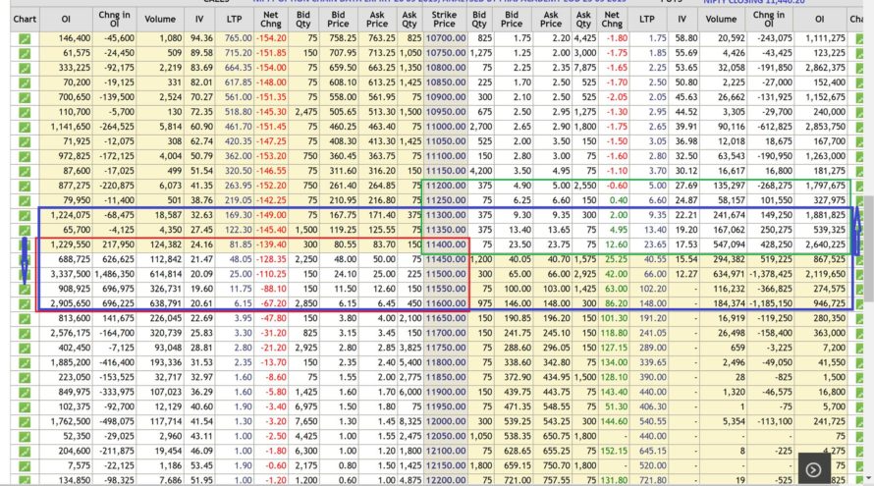Open calls chart icon in 11200.00 strike row
This screenshot has height=486, width=874.
25,187
